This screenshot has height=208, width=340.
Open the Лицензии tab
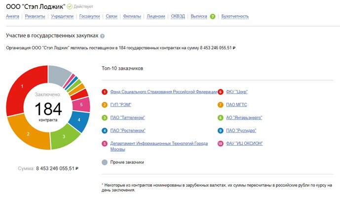click(155, 16)
